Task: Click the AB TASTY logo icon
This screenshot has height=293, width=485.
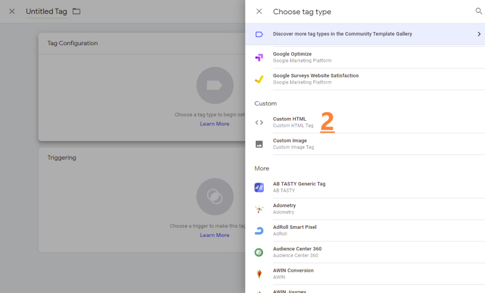Action: [x=259, y=187]
